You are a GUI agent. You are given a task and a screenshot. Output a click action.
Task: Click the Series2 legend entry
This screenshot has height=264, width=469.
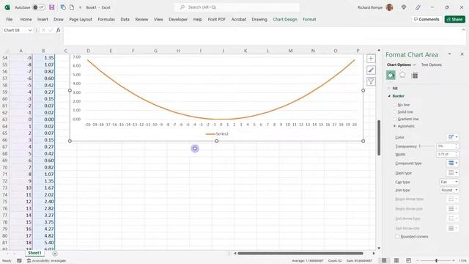click(x=217, y=133)
